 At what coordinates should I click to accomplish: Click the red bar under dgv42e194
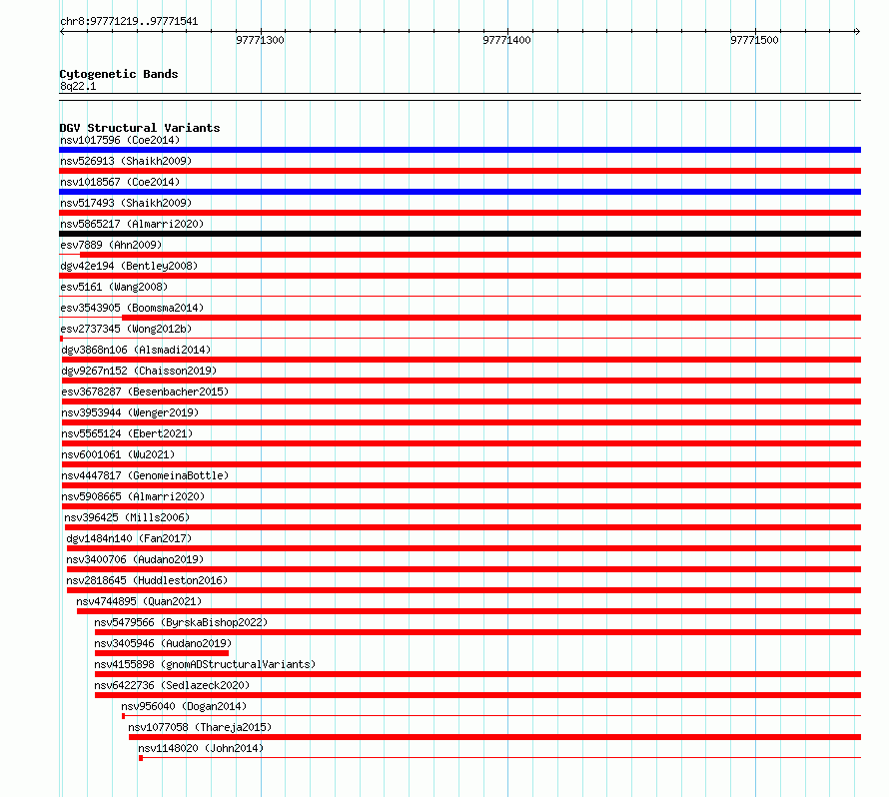[459, 276]
